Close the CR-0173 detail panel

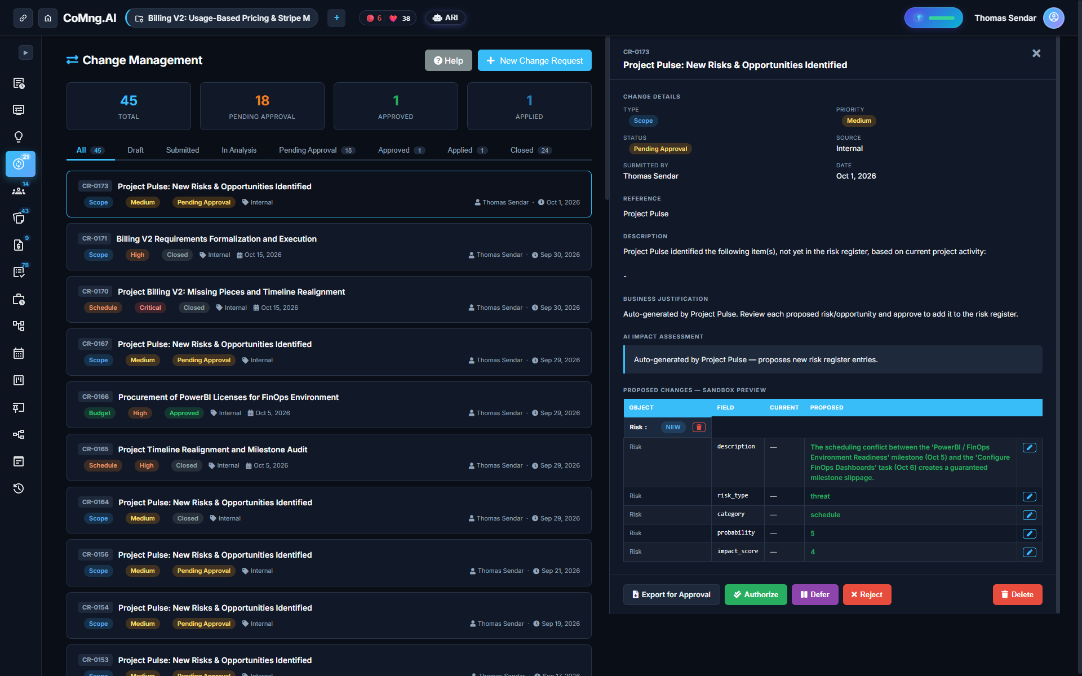tap(1036, 54)
